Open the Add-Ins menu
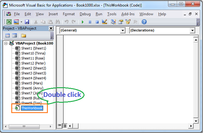This screenshot has width=203, height=133. (x=128, y=14)
